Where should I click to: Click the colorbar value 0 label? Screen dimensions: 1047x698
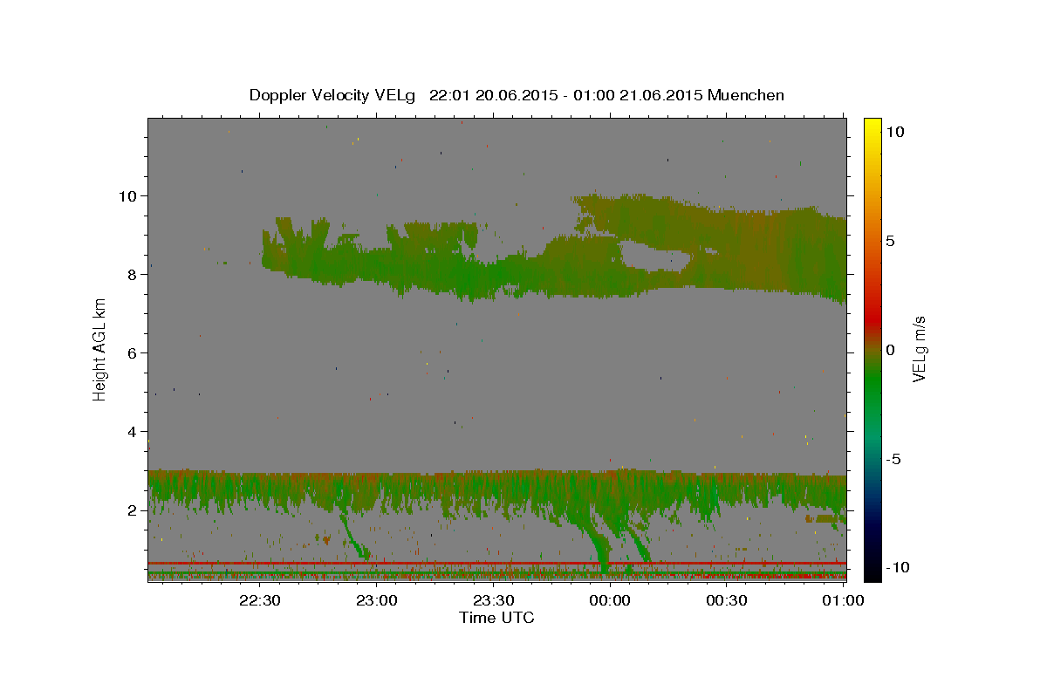click(892, 350)
